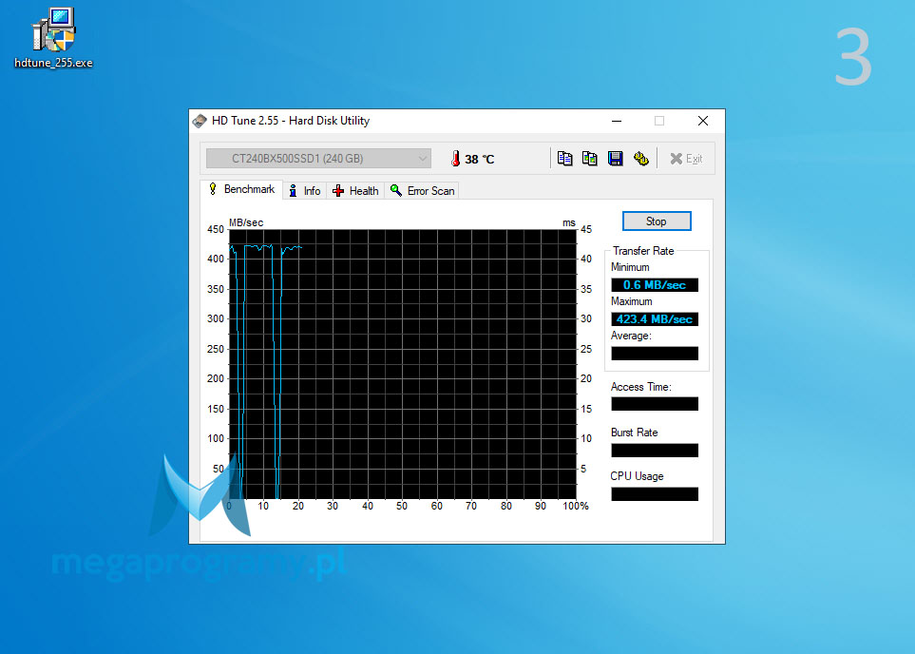This screenshot has height=654, width=915.
Task: Click the Maximum 423.4 MB/sec value
Action: (x=654, y=318)
